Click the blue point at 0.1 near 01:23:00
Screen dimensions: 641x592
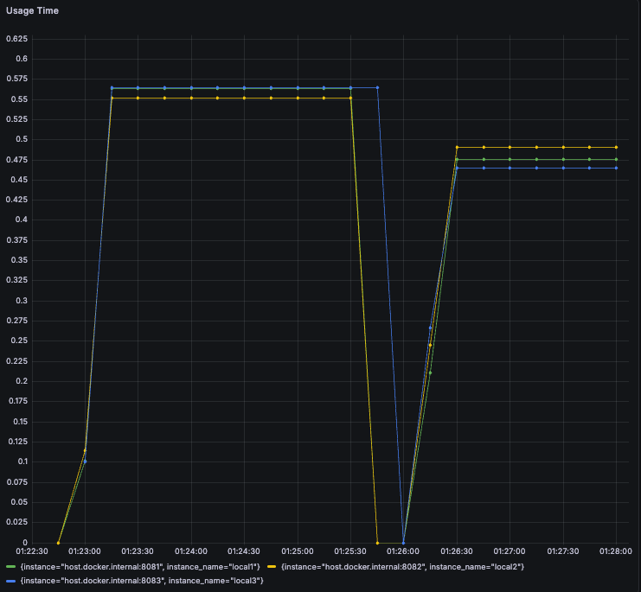pos(85,462)
